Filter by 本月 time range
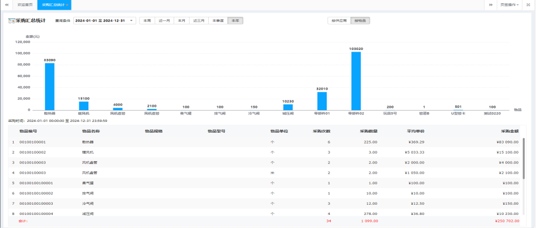The height and width of the screenshot is (228, 536). click(x=182, y=20)
